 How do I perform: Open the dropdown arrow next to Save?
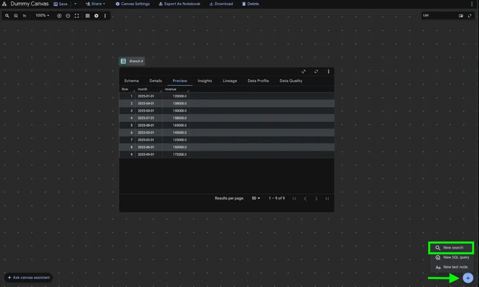(x=75, y=4)
